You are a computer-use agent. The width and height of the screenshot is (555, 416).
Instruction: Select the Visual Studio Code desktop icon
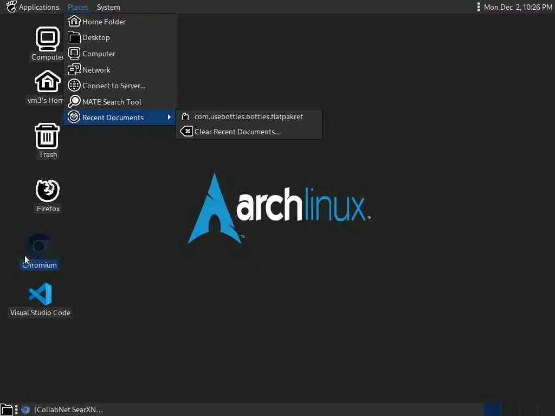click(x=40, y=294)
